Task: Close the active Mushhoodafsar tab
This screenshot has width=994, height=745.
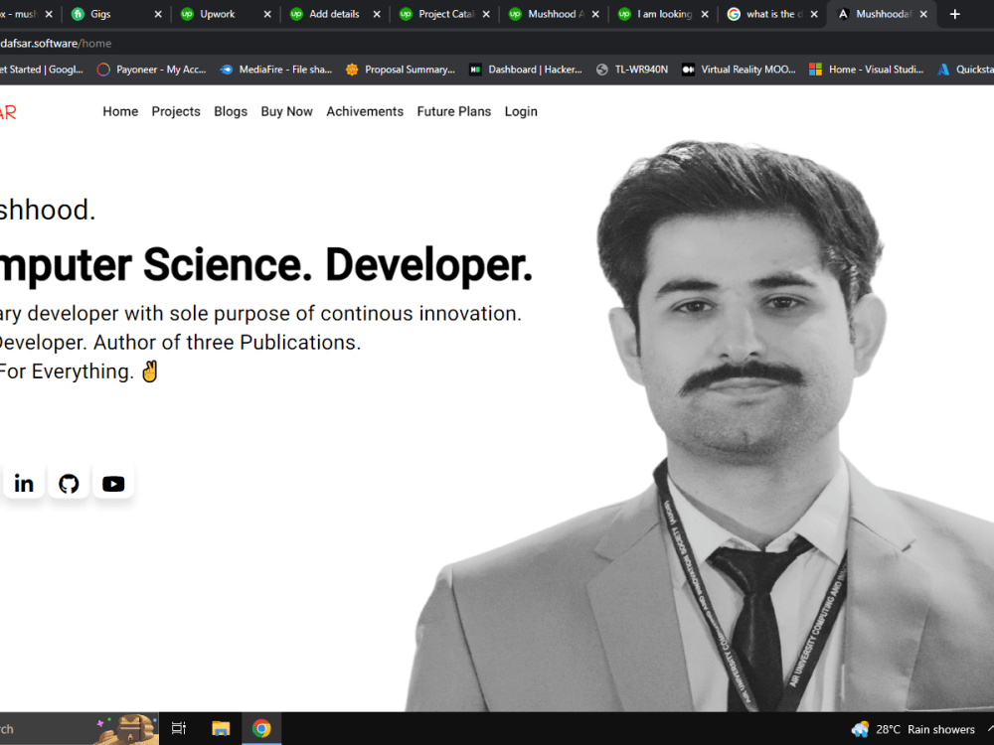Action: tap(923, 14)
